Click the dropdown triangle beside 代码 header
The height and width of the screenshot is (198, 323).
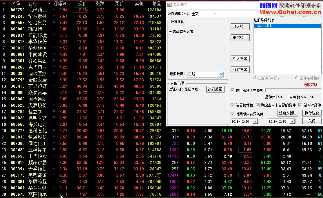[x=4, y=3]
